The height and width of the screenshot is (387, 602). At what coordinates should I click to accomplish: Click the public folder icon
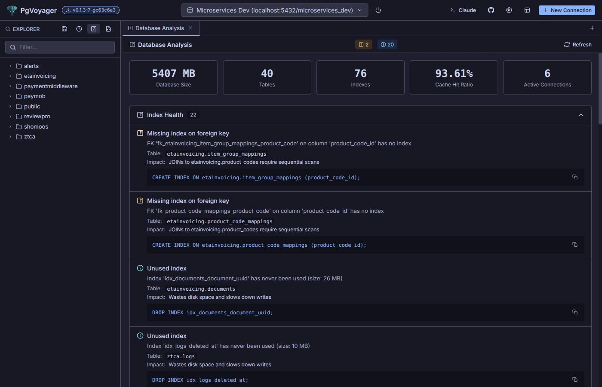(x=19, y=107)
